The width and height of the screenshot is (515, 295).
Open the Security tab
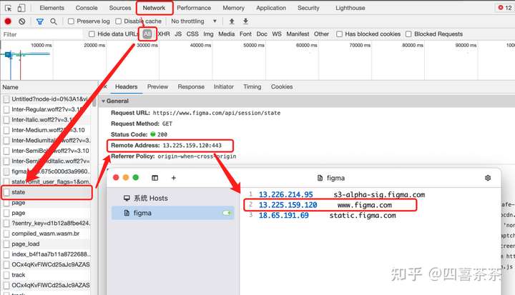click(x=308, y=8)
